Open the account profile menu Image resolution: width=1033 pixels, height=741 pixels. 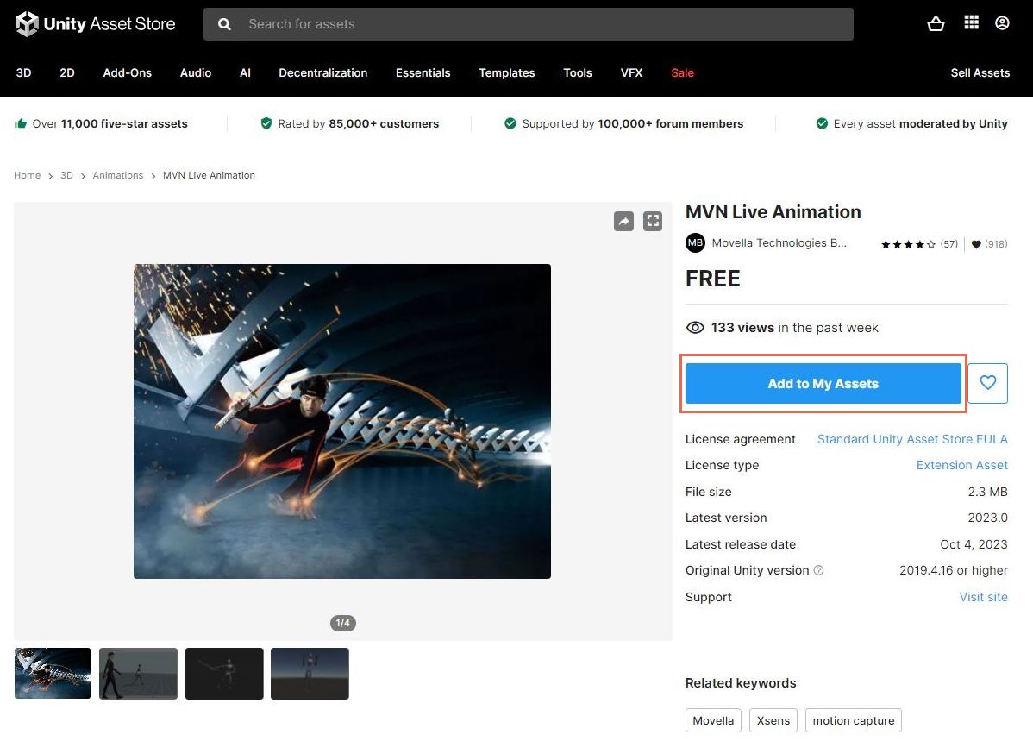pyautogui.click(x=1002, y=24)
